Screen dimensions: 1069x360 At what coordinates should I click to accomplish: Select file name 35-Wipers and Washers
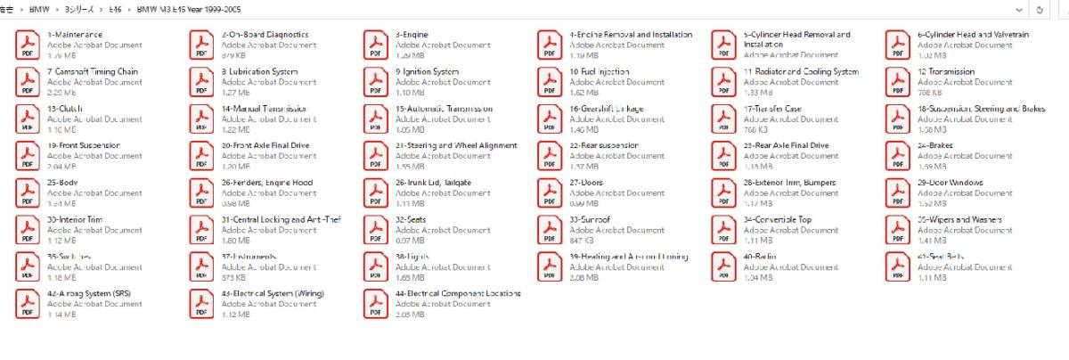coord(960,219)
